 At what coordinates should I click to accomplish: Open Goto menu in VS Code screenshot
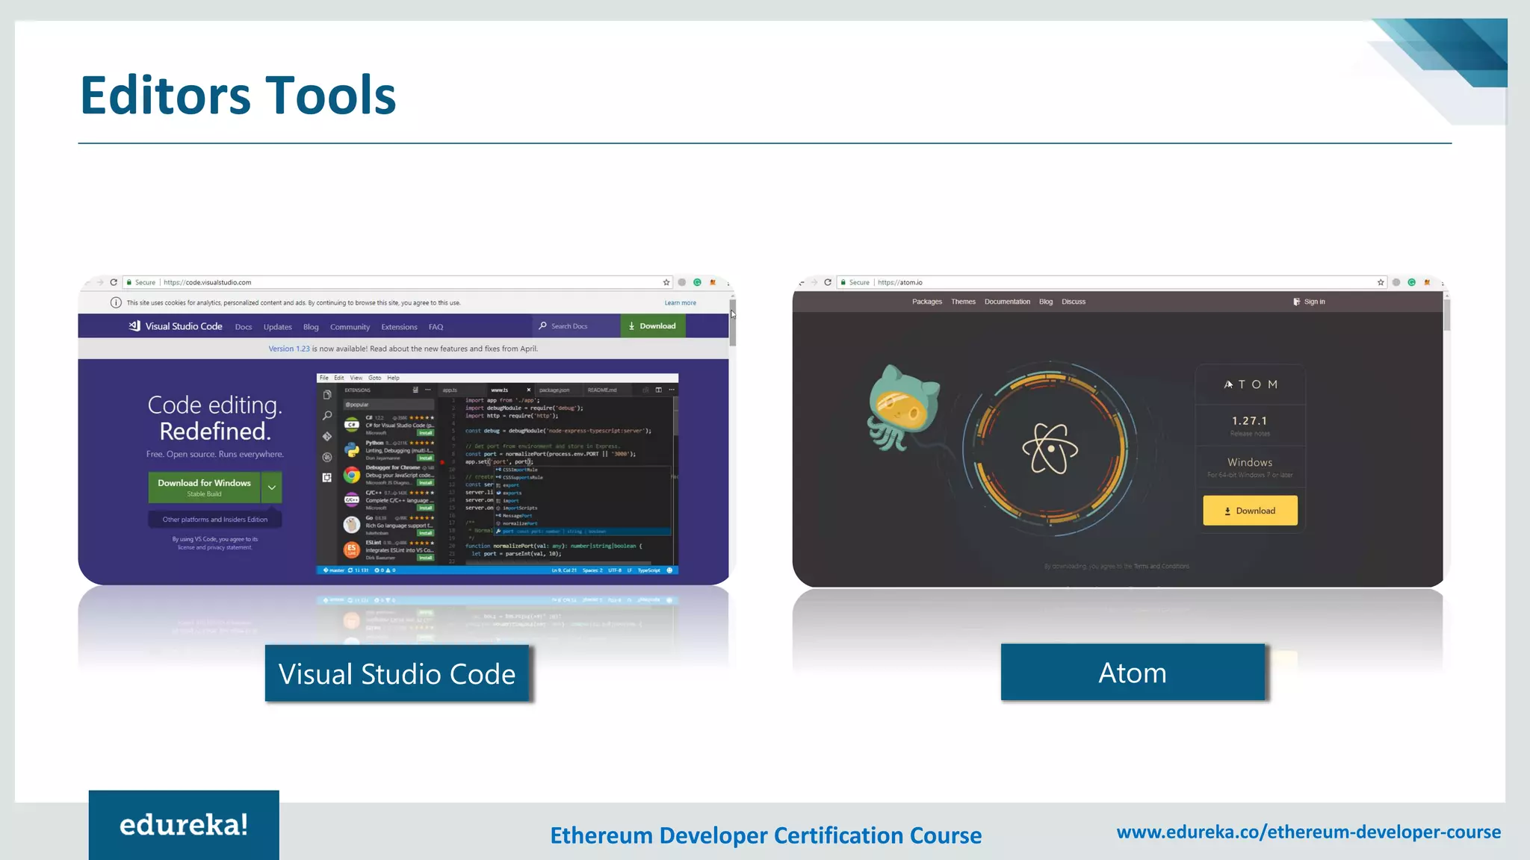pyautogui.click(x=374, y=378)
